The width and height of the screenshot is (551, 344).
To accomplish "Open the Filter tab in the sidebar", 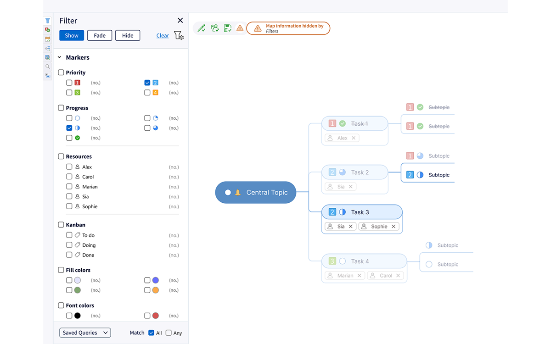I will point(47,21).
